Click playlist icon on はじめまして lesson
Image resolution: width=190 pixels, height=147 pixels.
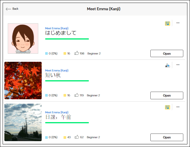coord(167,23)
